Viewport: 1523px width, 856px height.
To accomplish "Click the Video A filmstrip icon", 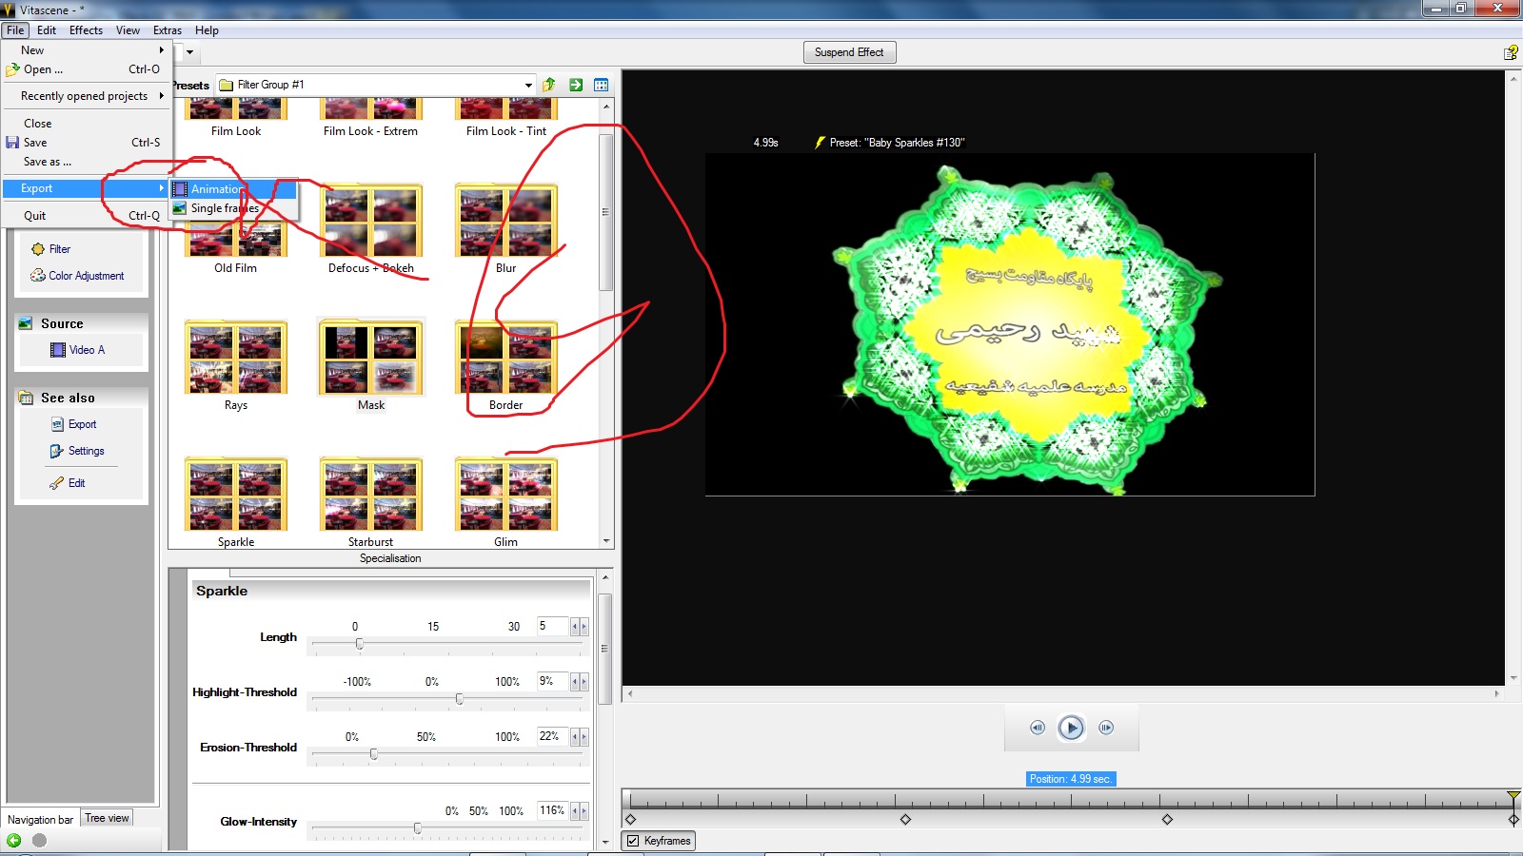I will (x=58, y=350).
